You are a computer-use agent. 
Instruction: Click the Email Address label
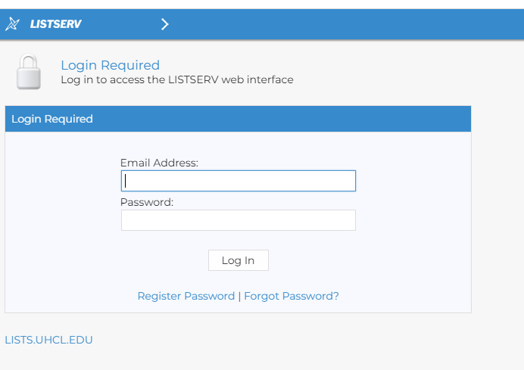click(x=159, y=163)
